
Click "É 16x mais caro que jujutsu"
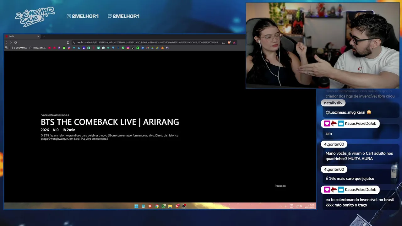point(350,179)
